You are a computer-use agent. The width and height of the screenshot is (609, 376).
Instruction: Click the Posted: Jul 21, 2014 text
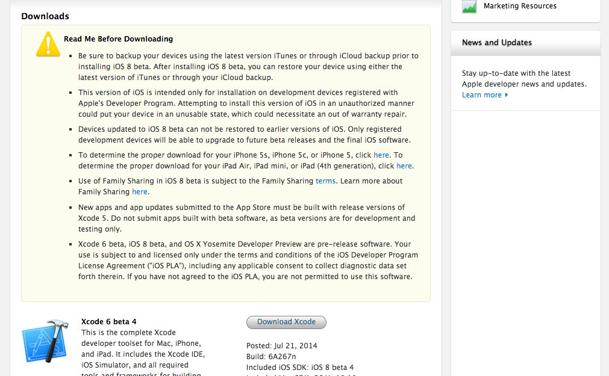tap(282, 345)
